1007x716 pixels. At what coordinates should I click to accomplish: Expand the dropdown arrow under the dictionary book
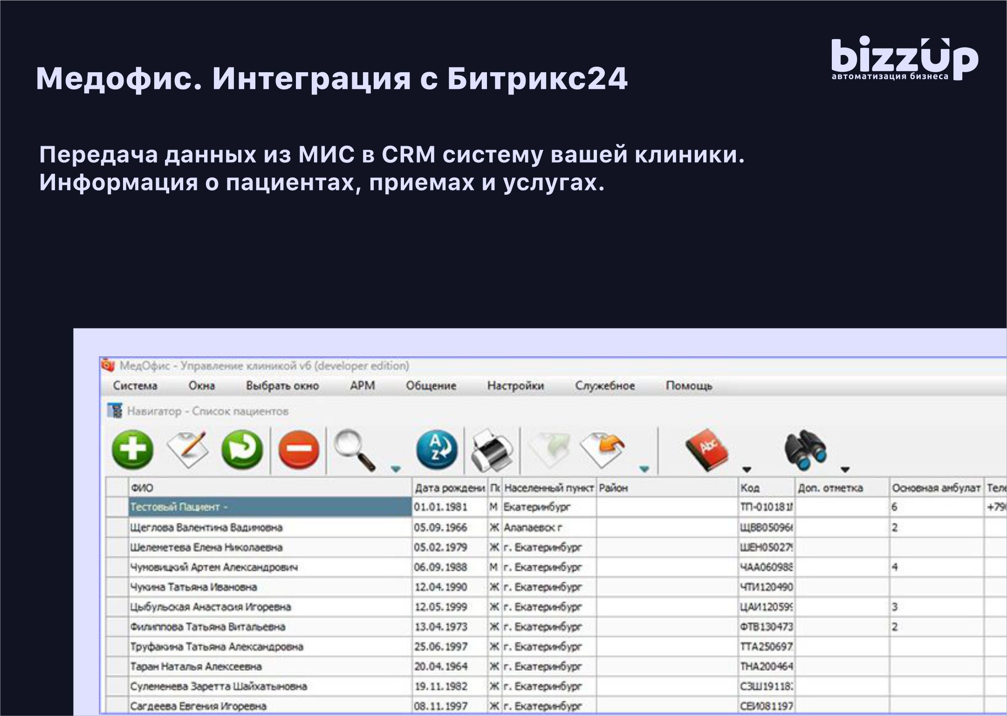pos(747,470)
